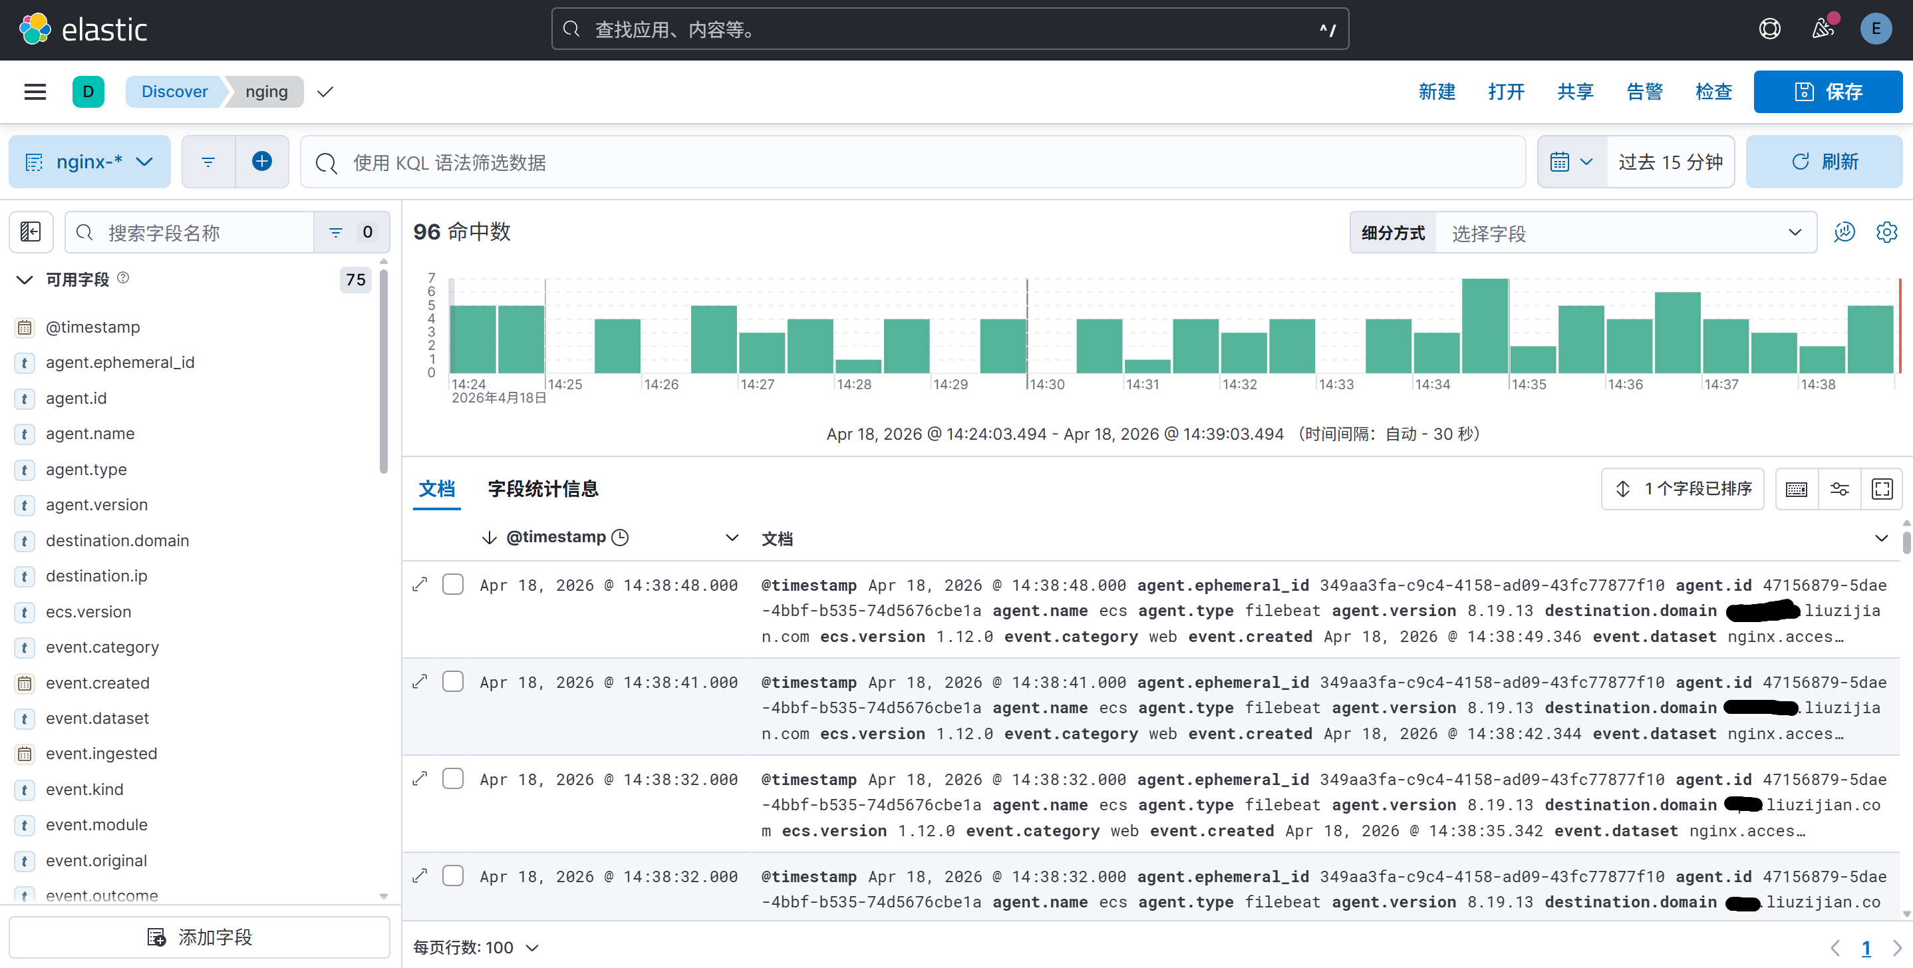Expand the 14:38:48 document row
This screenshot has height=968, width=1913.
click(x=420, y=585)
